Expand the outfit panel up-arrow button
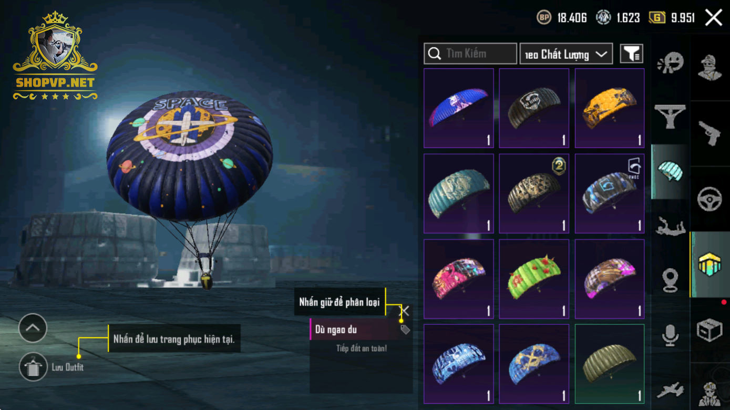 pyautogui.click(x=33, y=328)
